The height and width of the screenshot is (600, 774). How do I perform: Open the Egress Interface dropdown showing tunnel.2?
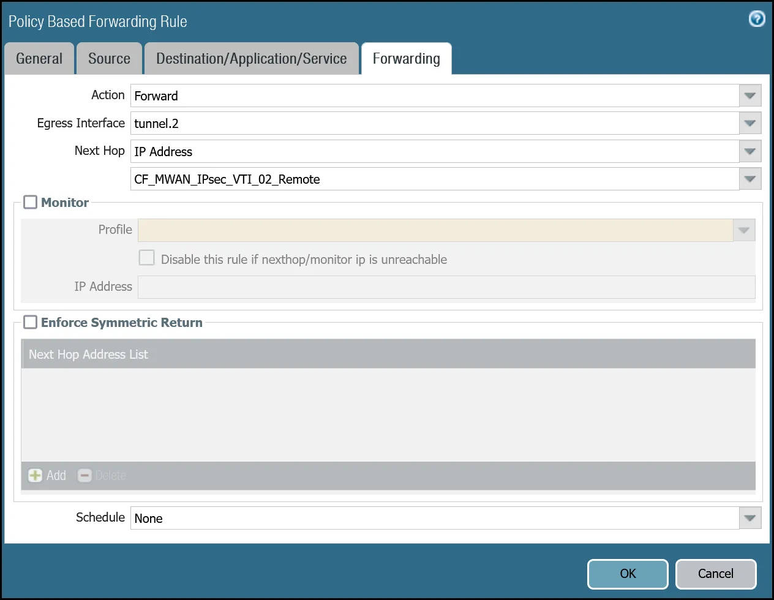[429, 123]
